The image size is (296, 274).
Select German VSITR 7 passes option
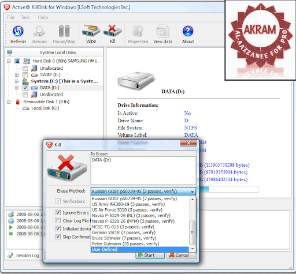pyautogui.click(x=140, y=232)
